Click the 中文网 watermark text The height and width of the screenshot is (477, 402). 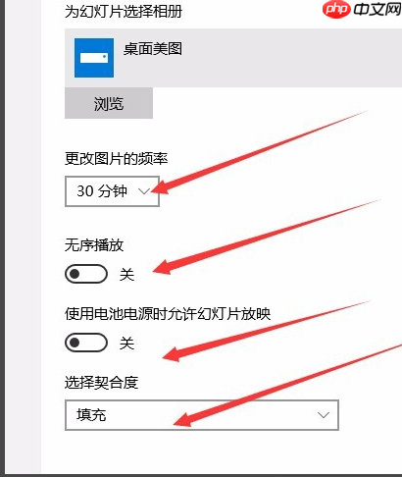pos(377,9)
